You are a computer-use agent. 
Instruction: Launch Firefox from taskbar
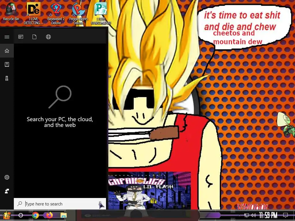tap(50, 215)
